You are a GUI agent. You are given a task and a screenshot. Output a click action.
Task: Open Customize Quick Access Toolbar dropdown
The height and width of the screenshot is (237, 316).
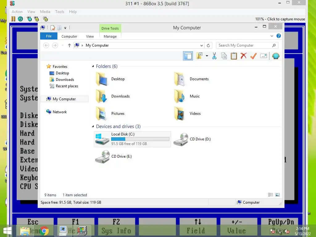(x=65, y=28)
